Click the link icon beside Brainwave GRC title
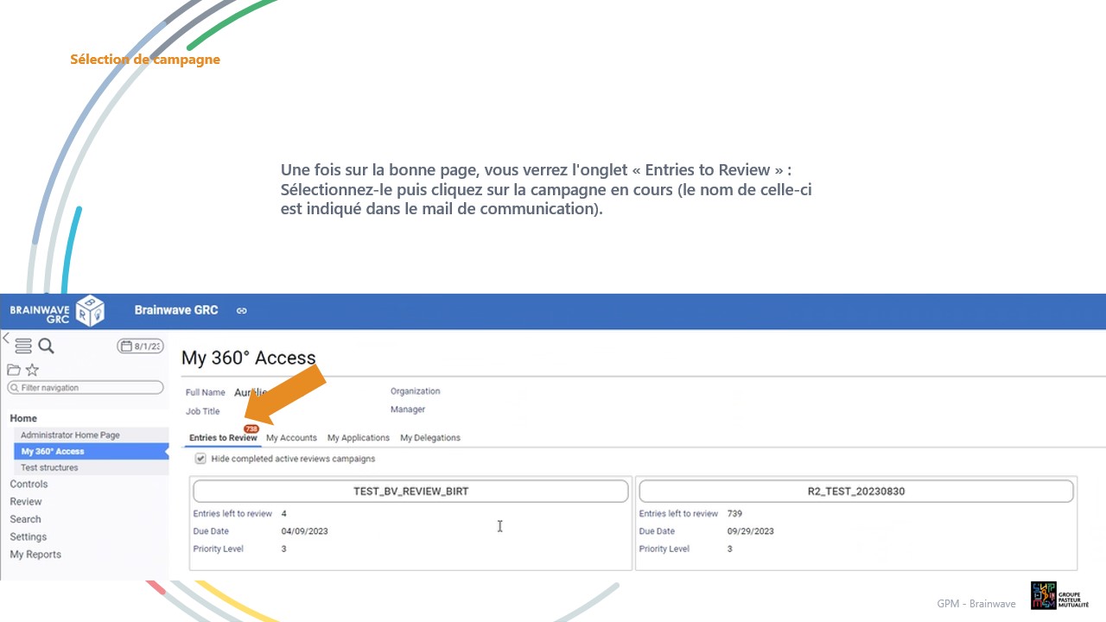 point(242,311)
